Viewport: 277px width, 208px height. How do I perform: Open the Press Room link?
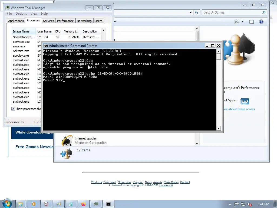[171, 182]
